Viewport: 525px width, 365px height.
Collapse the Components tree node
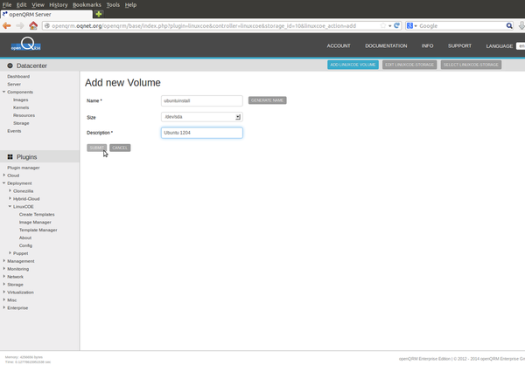(4, 92)
